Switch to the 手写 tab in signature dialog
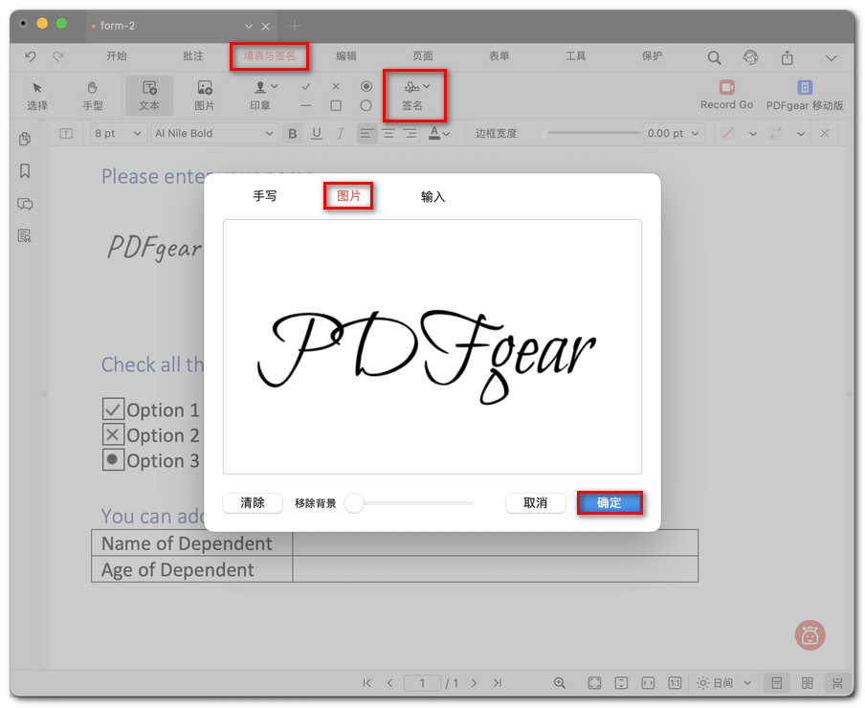This screenshot has width=865, height=708. (x=266, y=196)
